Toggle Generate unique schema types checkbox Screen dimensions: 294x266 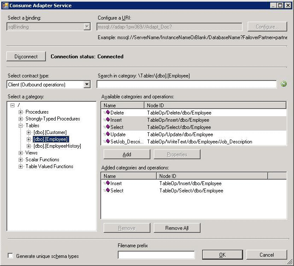(10, 256)
